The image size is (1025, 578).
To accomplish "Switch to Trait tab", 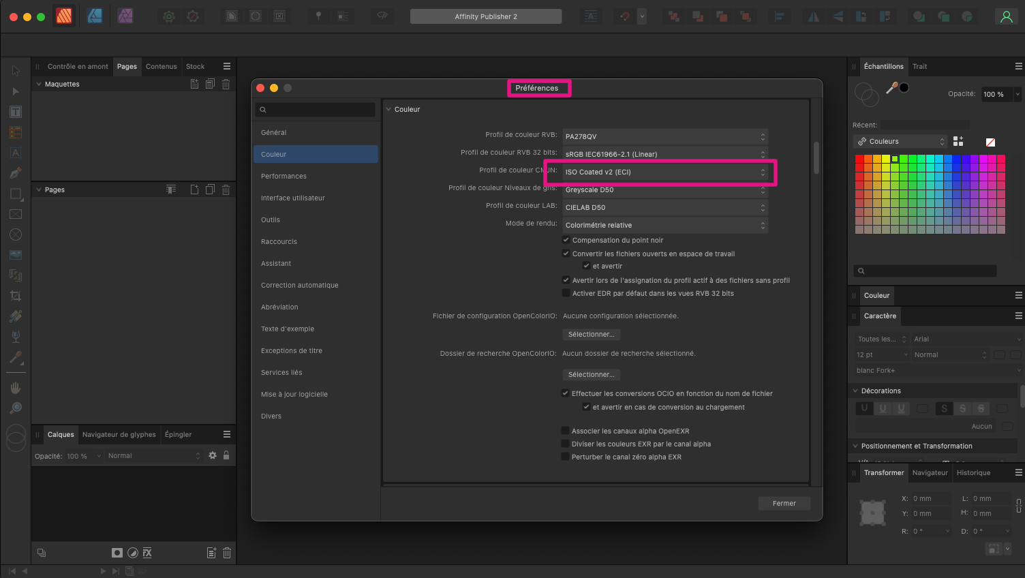I will click(919, 66).
